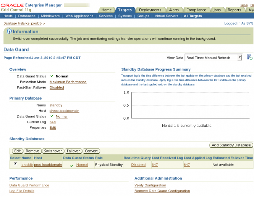
Task: Switch to the Targets tab
Action: pos(125,10)
